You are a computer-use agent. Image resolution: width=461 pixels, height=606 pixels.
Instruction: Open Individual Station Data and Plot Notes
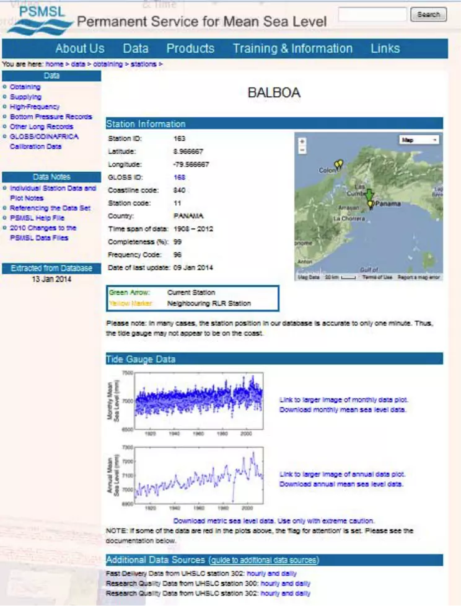[x=53, y=193]
